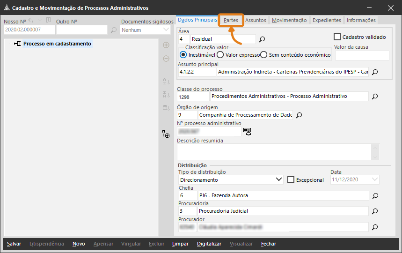Select the Valor expresso radio button

point(220,55)
